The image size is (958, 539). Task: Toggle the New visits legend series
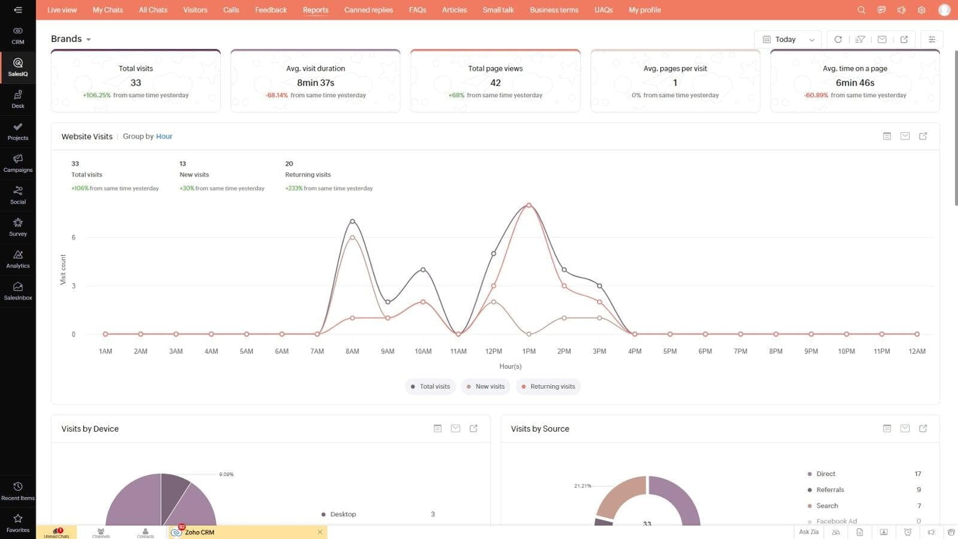click(485, 387)
